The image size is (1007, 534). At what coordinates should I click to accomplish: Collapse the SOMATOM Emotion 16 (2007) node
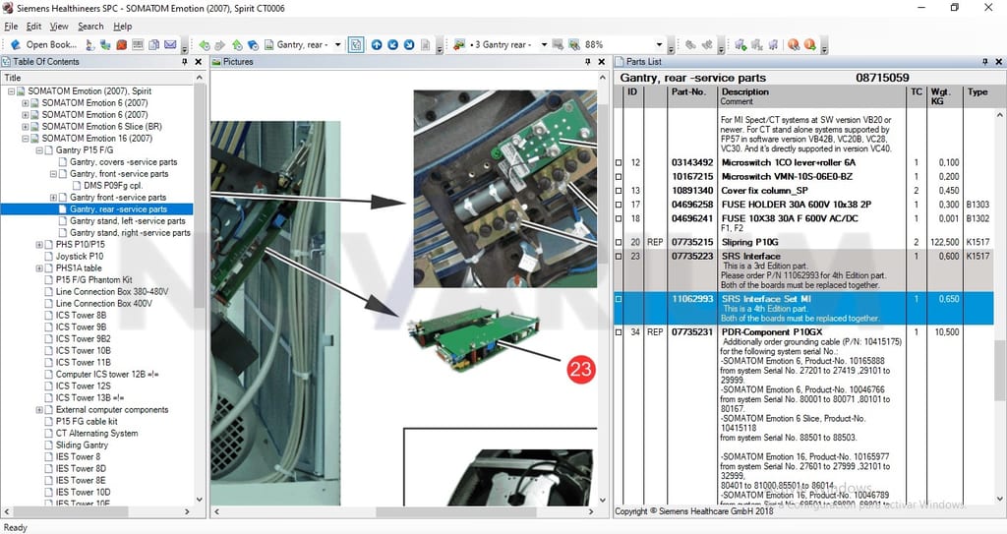click(26, 138)
